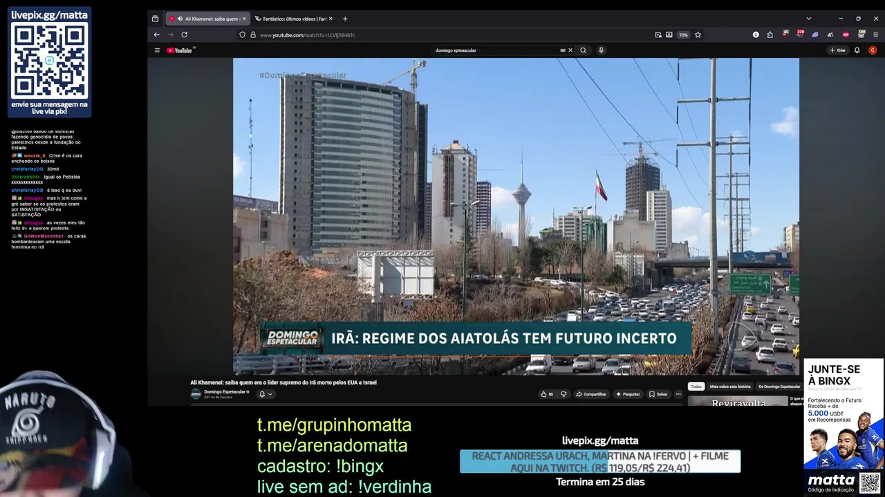Start voice search with microphone
Viewport: 885px width, 497px height.
tap(601, 50)
